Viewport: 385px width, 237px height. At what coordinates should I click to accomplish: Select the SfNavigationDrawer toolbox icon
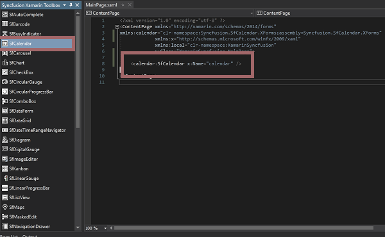pyautogui.click(x=4, y=226)
